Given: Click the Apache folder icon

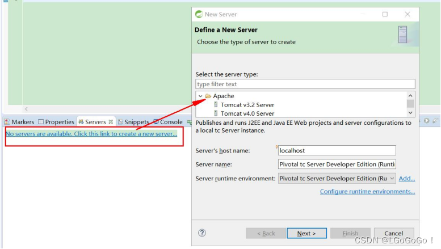Looking at the screenshot, I should tap(208, 96).
